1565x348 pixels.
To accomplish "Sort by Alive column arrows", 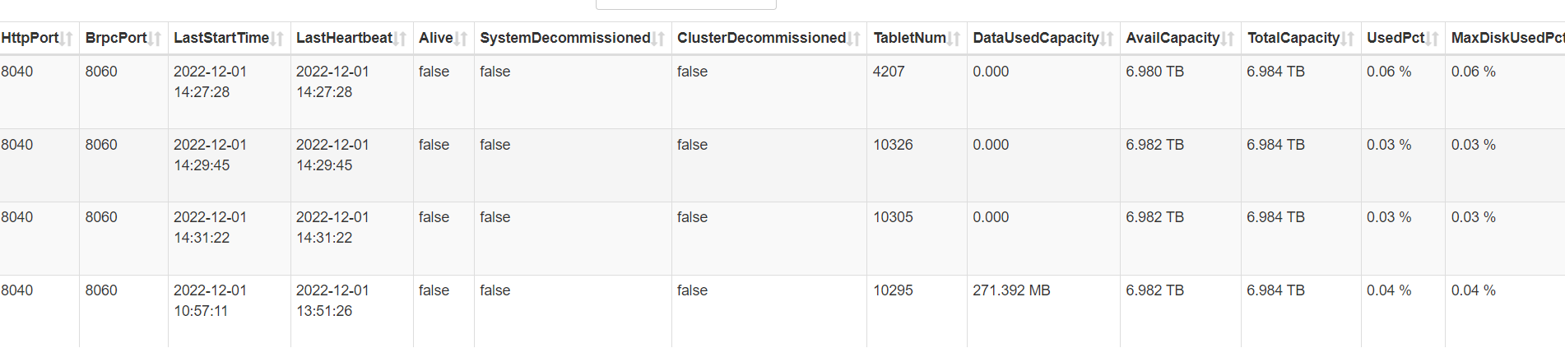I will point(461,39).
